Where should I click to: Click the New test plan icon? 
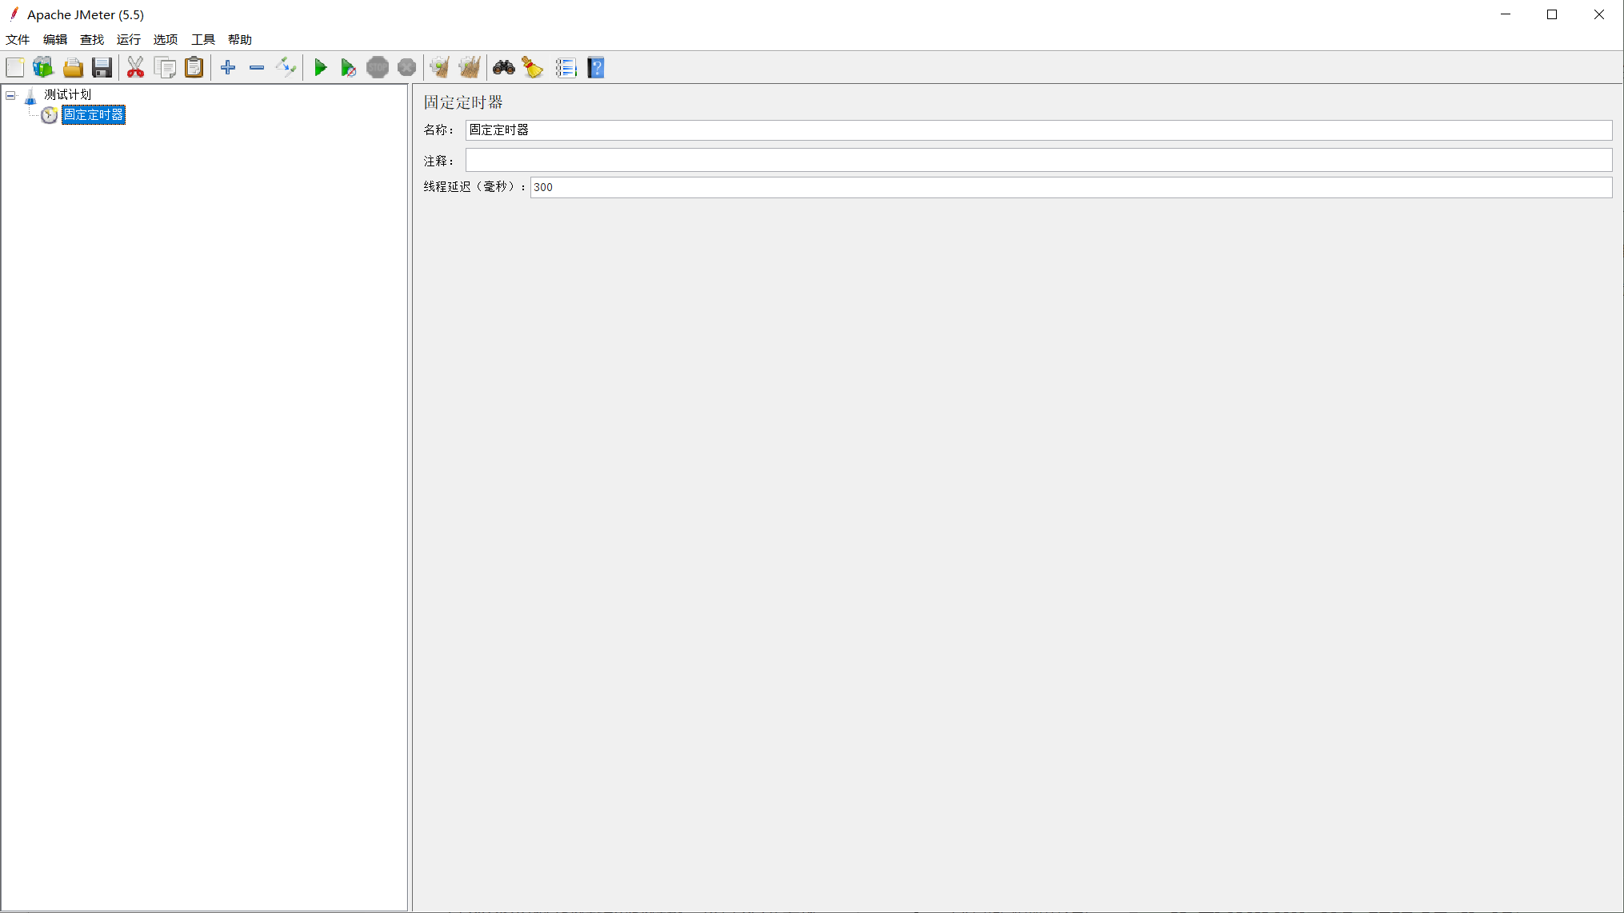15,68
